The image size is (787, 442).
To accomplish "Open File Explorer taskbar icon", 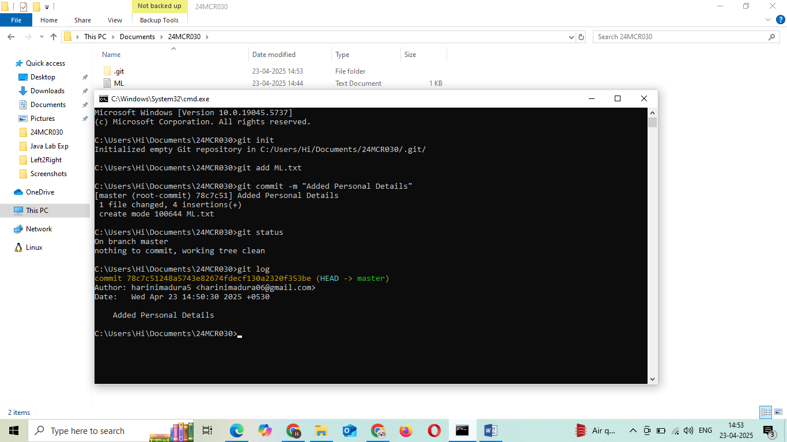I will click(x=321, y=430).
